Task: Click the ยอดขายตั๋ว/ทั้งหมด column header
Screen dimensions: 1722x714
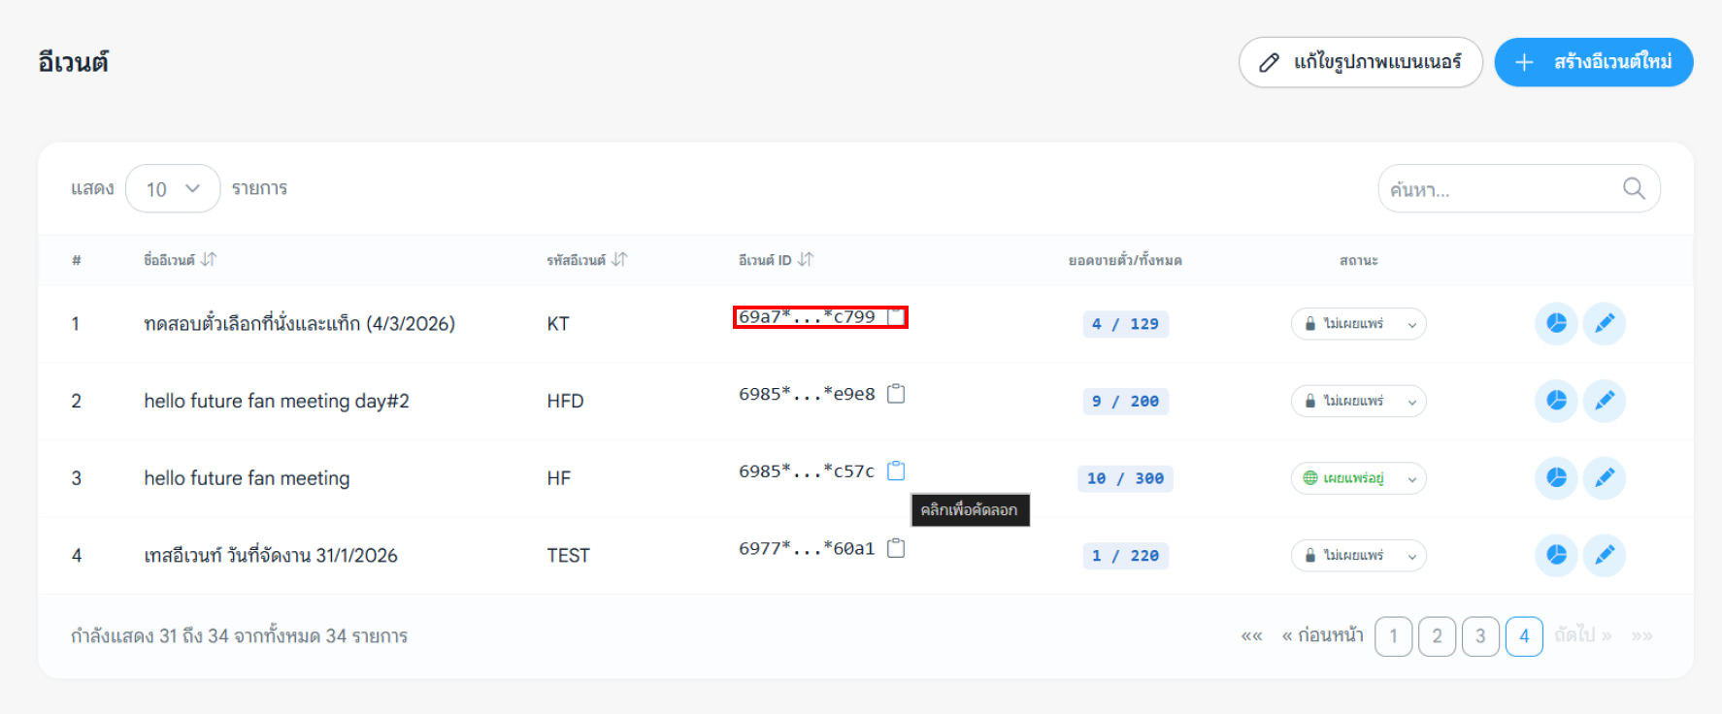Action: [x=1125, y=260]
